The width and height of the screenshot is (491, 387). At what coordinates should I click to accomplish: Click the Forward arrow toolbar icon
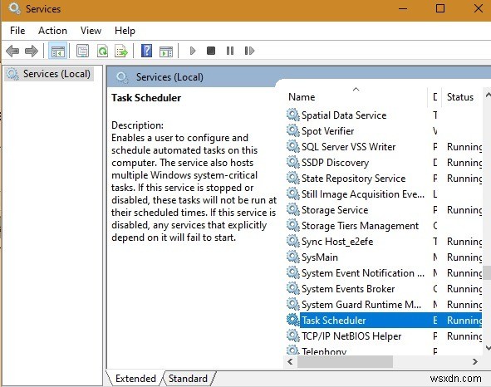point(32,51)
